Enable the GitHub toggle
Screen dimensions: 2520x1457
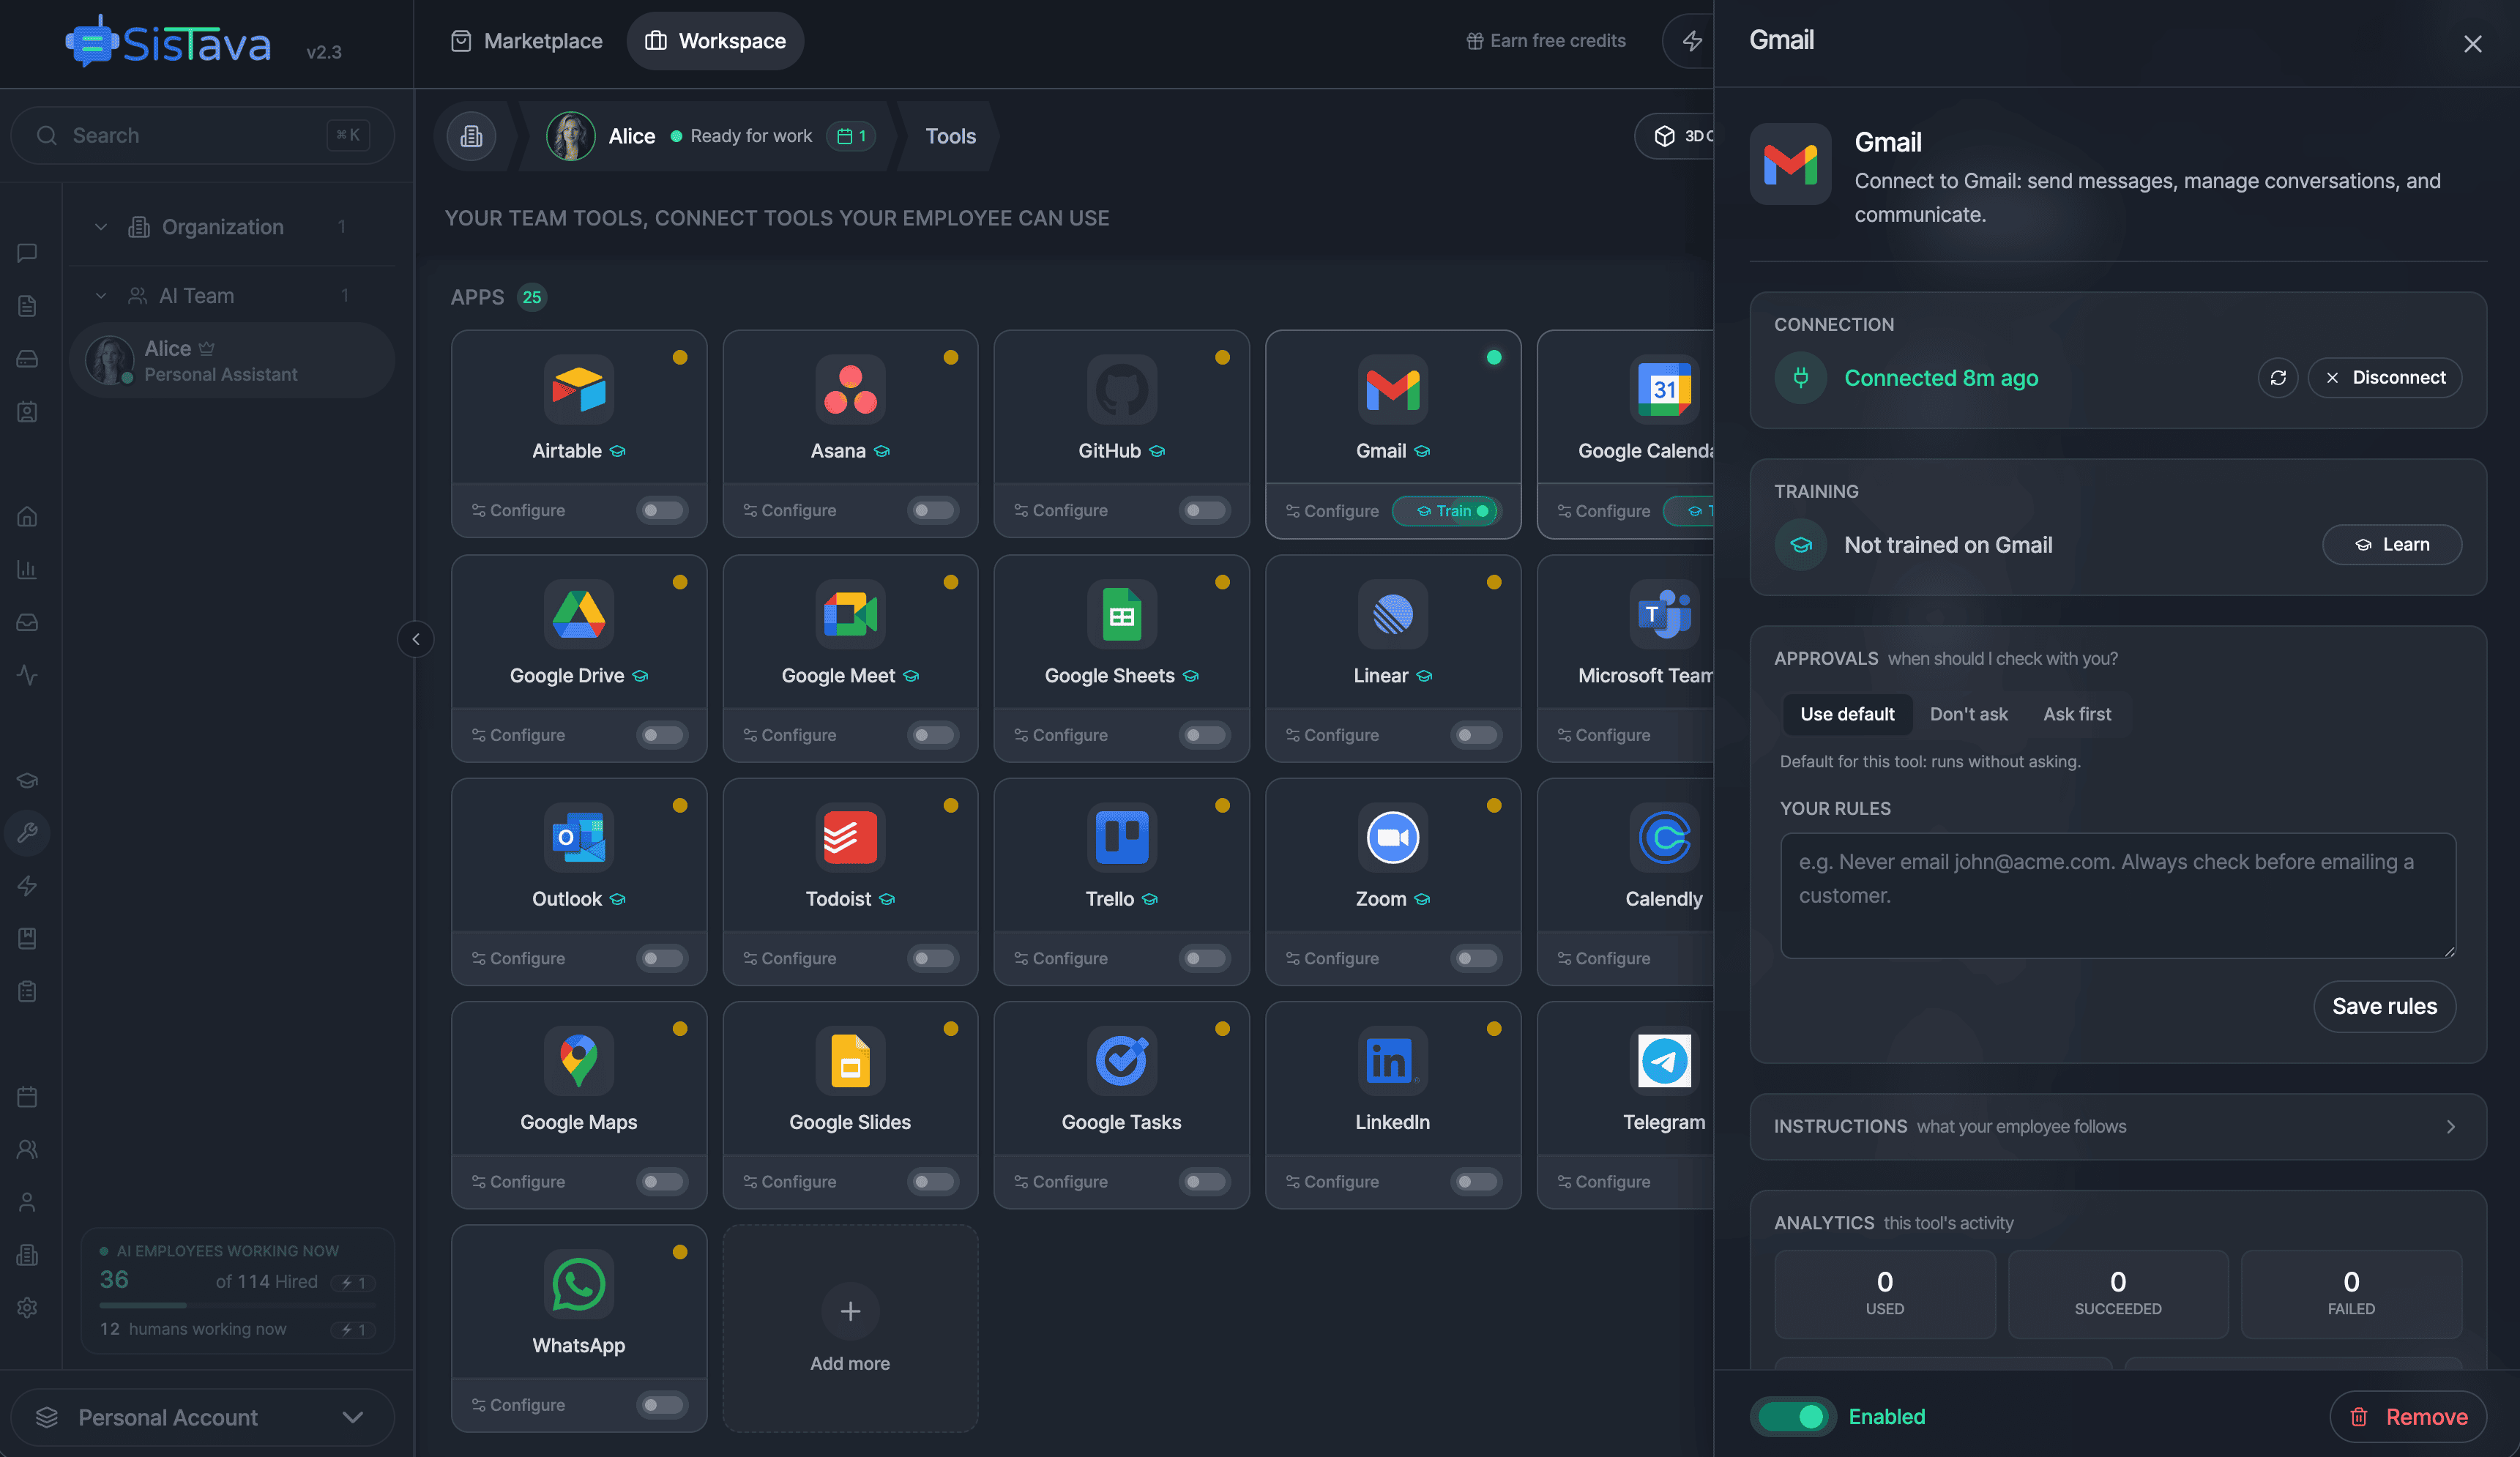pos(1204,510)
